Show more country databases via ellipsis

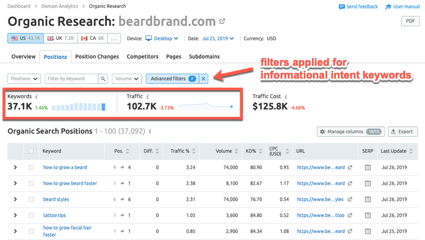click(114, 38)
